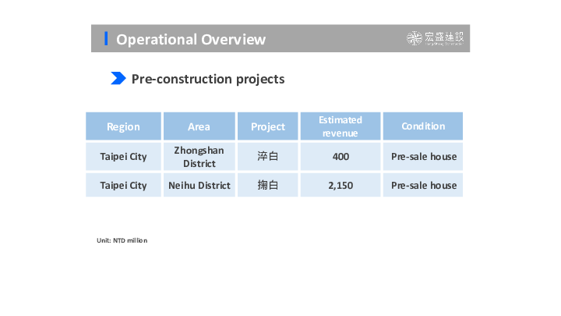Select the Neihu District cell
The height and width of the screenshot is (316, 561).
click(x=199, y=186)
